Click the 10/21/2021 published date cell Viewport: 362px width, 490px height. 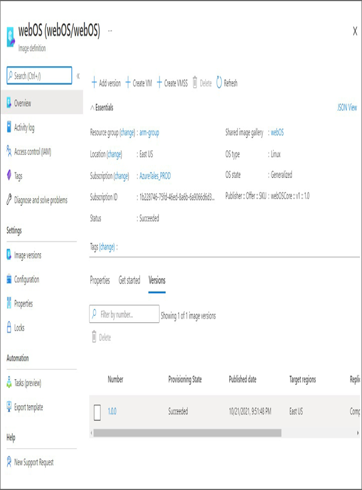click(x=250, y=412)
